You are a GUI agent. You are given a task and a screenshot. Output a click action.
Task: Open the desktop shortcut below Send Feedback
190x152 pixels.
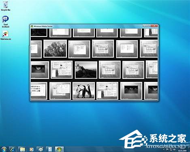[x=5, y=35]
